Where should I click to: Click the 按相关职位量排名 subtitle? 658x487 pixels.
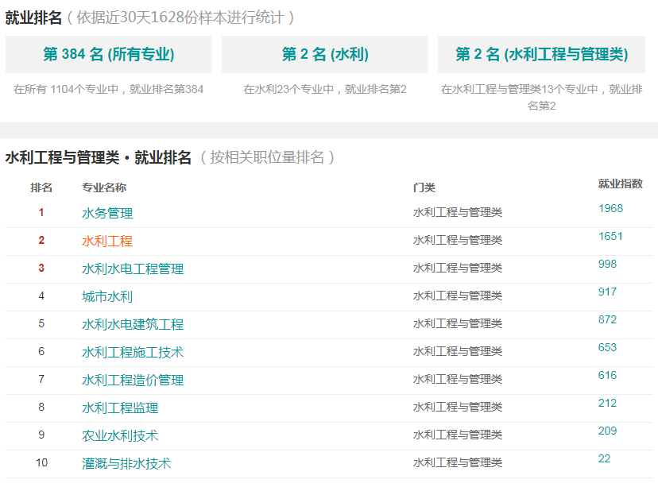click(267, 157)
